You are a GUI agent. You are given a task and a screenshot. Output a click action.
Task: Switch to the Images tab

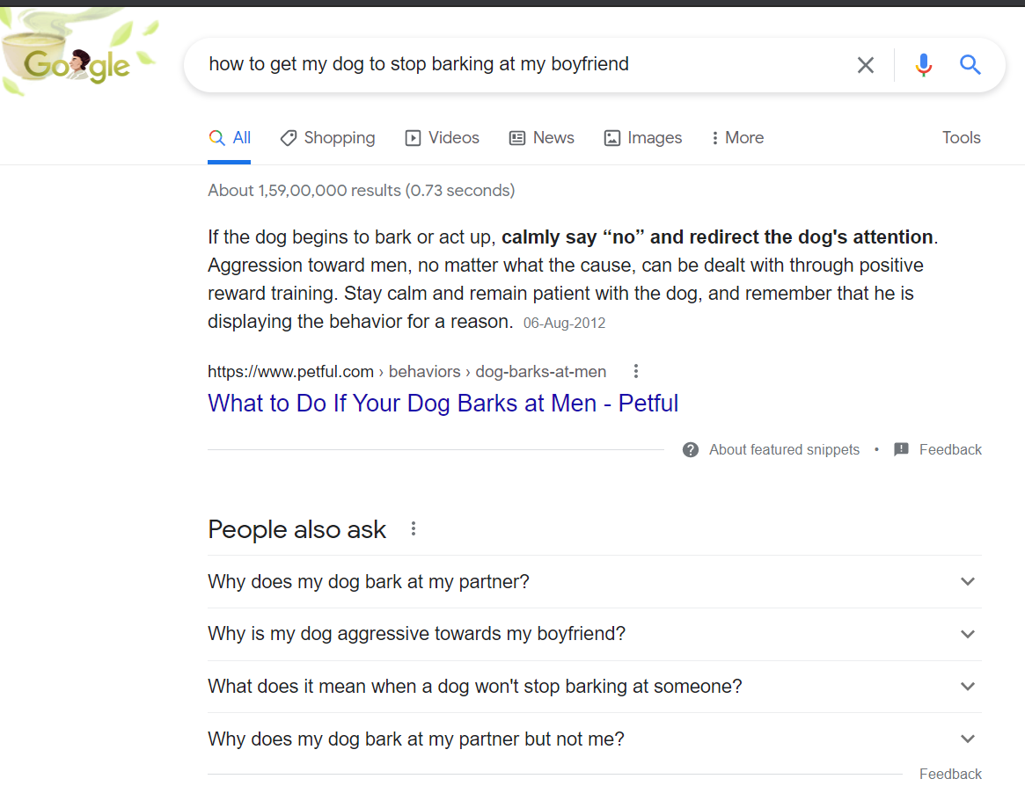642,138
